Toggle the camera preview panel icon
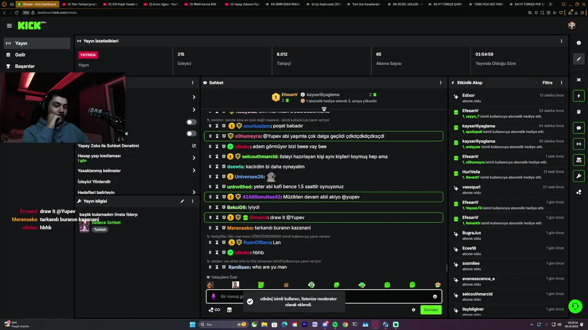Image resolution: width=588 pixels, height=330 pixels. point(578,160)
